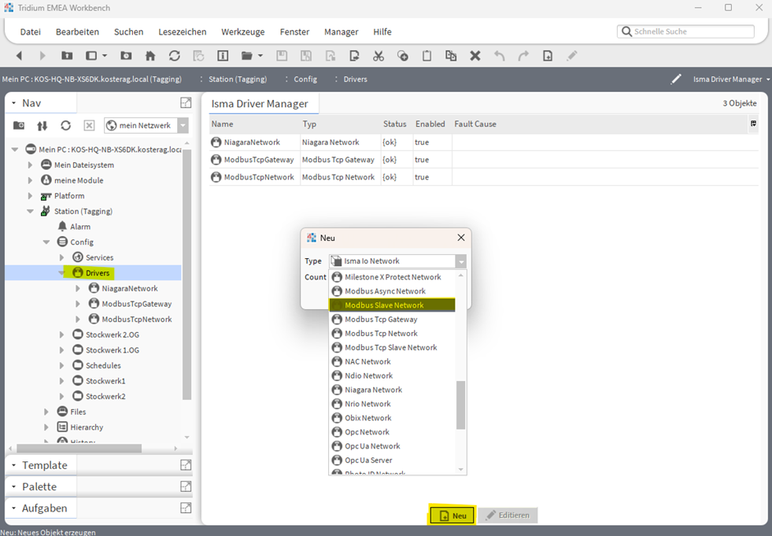772x536 pixels.
Task: Open the Hilfe menu
Action: pos(382,32)
